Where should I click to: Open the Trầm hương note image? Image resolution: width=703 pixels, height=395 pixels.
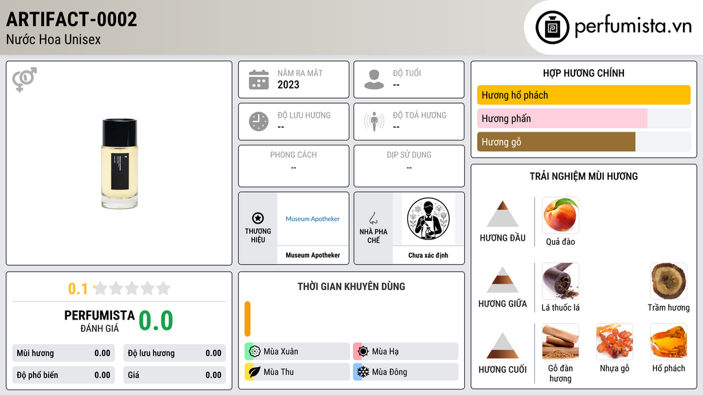point(669,280)
